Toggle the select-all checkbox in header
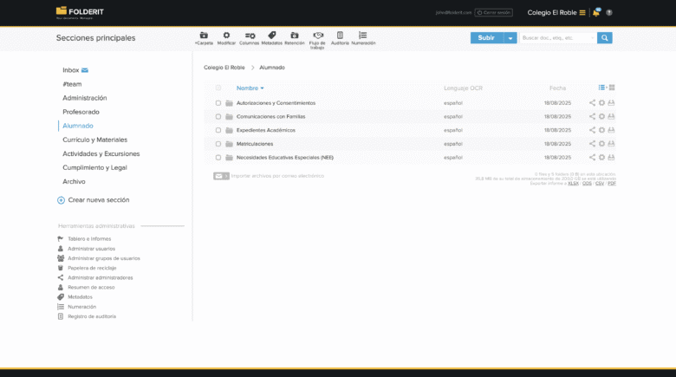This screenshot has width=676, height=377. [x=218, y=88]
